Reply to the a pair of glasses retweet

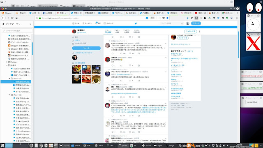tap(112, 53)
